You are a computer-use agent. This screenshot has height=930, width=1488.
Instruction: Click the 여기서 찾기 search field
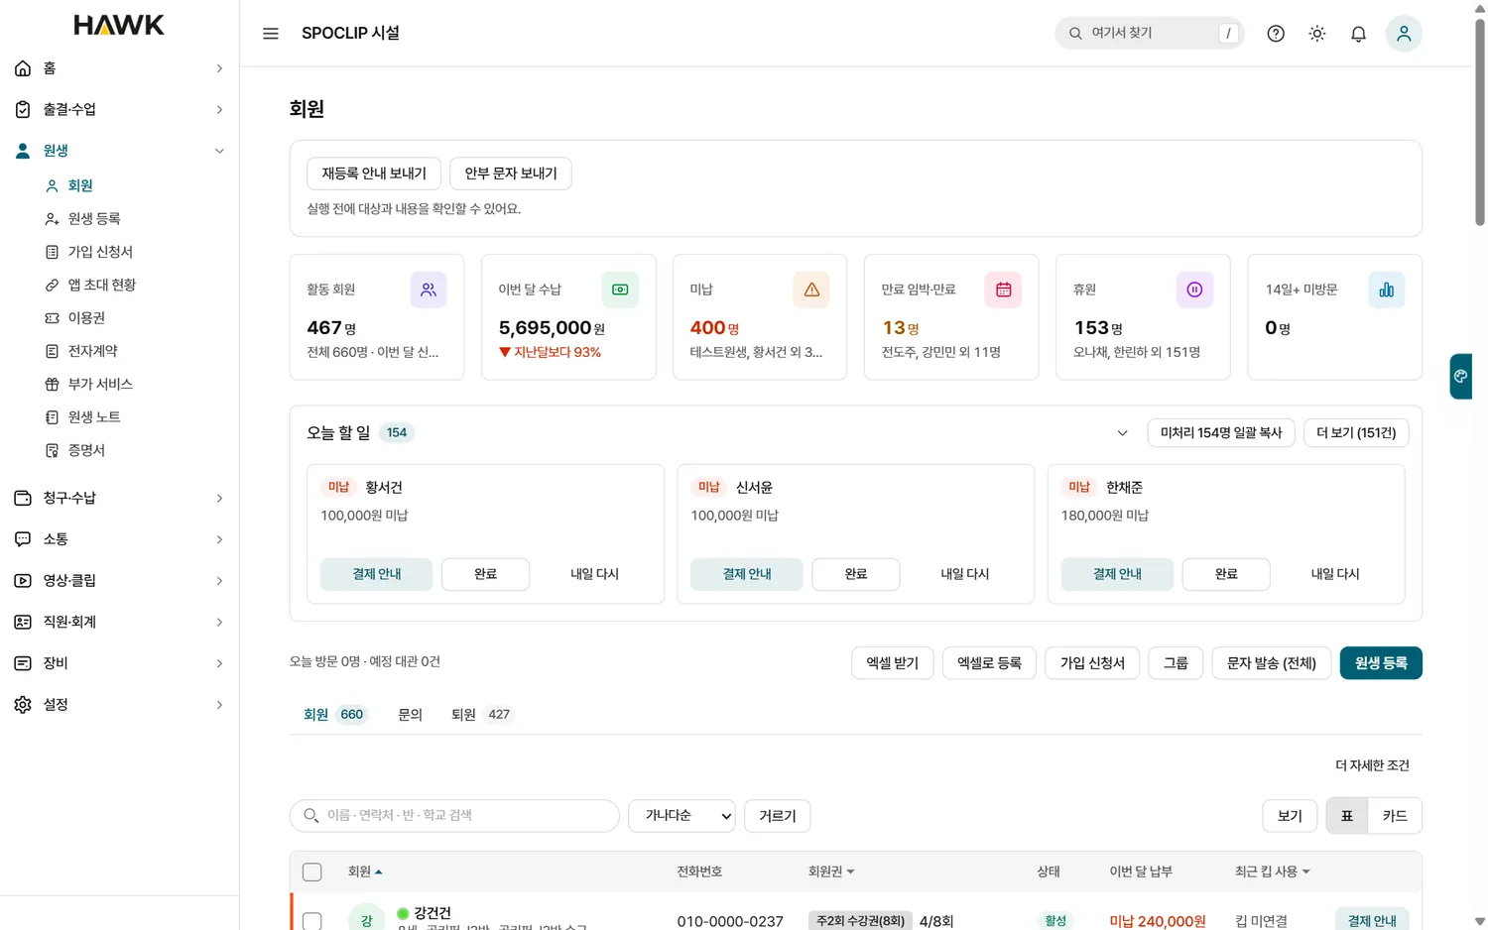coord(1150,33)
